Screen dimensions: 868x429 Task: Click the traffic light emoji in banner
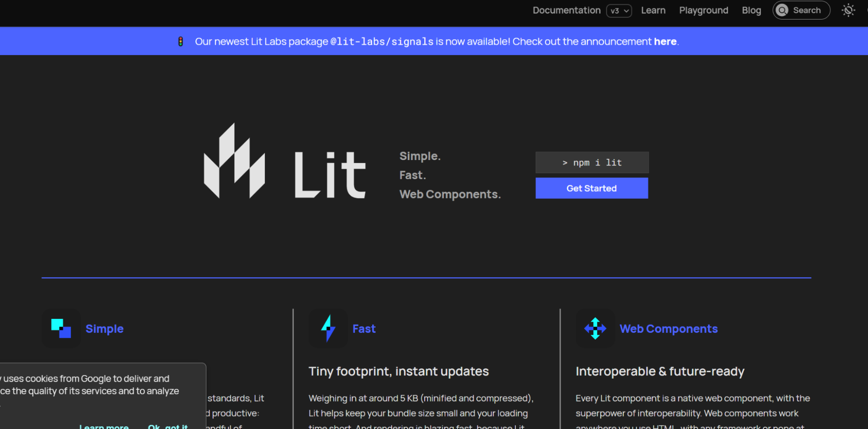click(x=181, y=42)
